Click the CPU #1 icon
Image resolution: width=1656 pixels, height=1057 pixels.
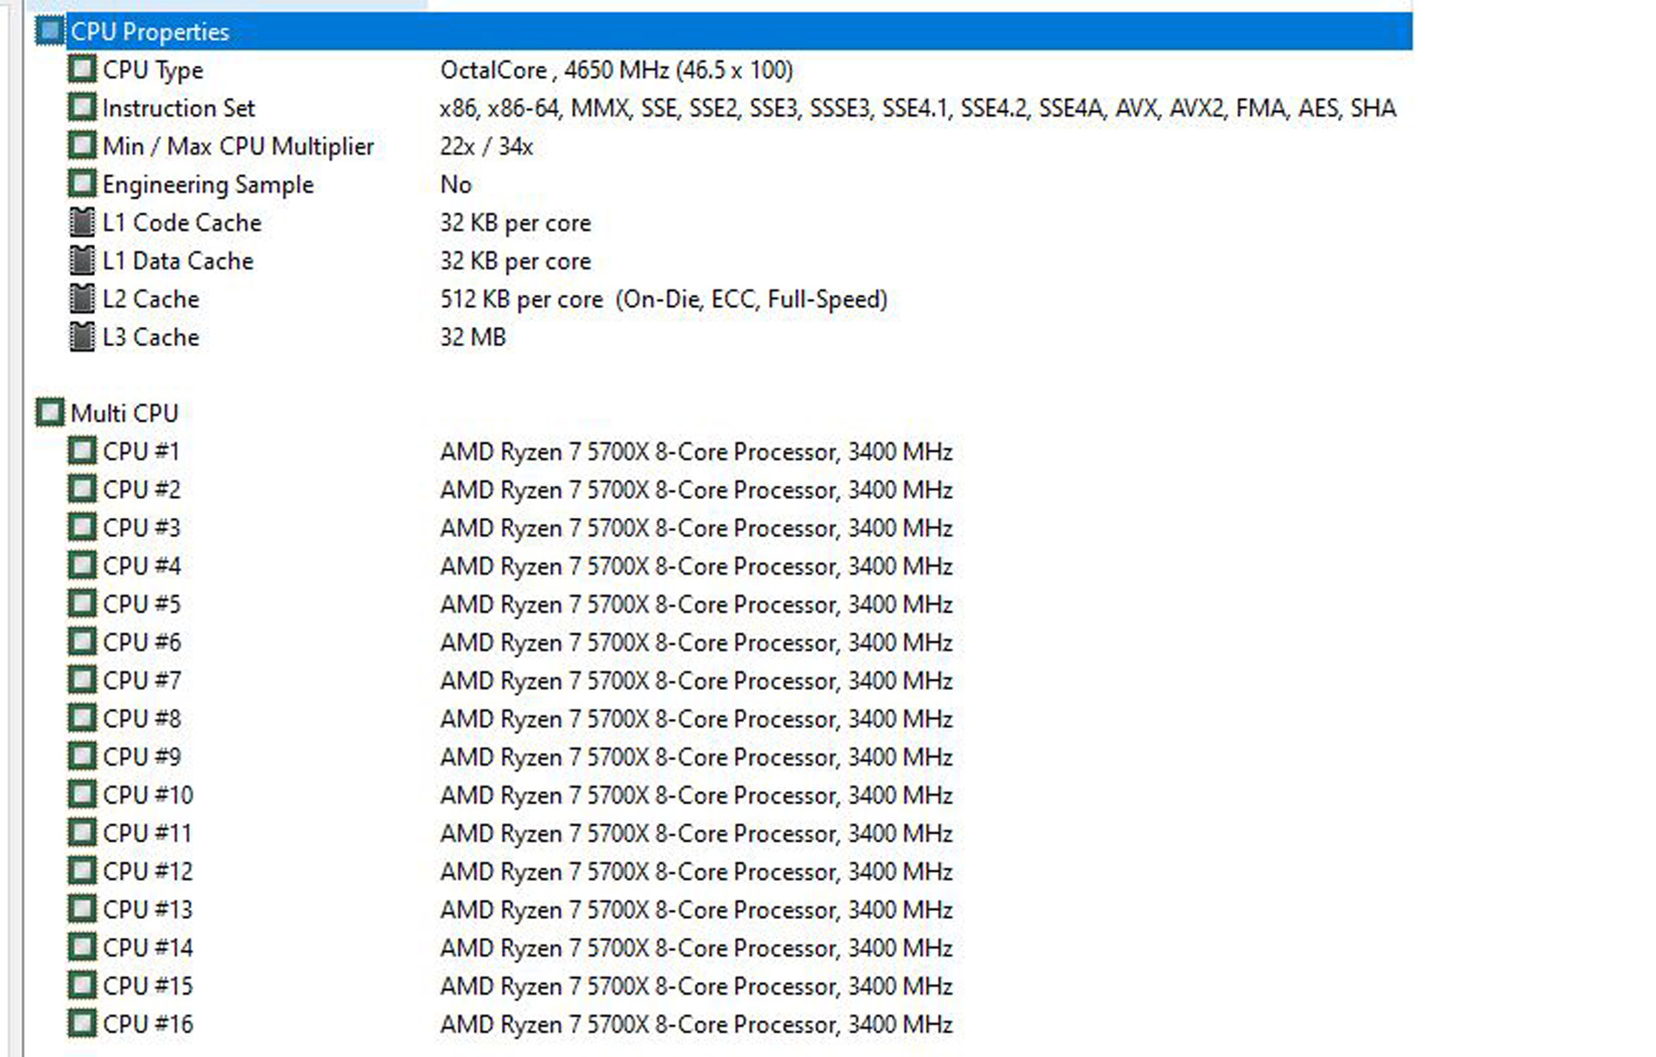[x=82, y=451]
